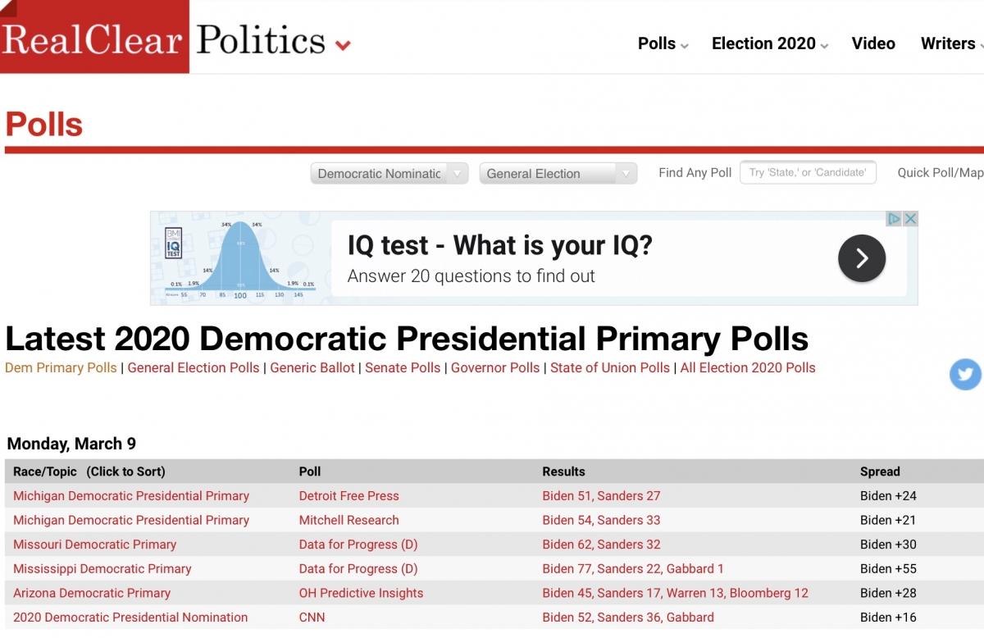Viewport: 984px width, 638px height.
Task: Click the AdChoices triangle icon
Action: point(895,219)
